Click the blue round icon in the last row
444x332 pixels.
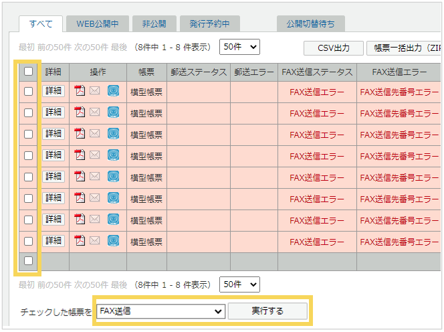tap(114, 241)
